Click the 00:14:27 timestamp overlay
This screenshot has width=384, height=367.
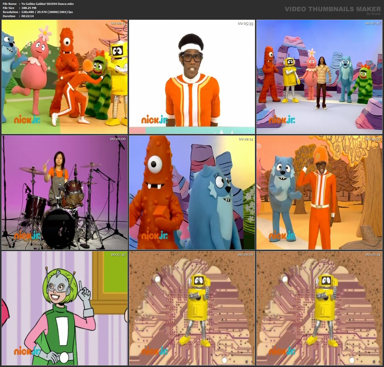click(373, 139)
